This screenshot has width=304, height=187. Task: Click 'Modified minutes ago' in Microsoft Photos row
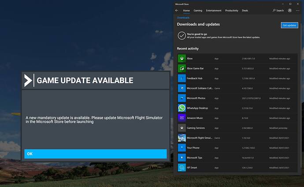[x=280, y=98]
